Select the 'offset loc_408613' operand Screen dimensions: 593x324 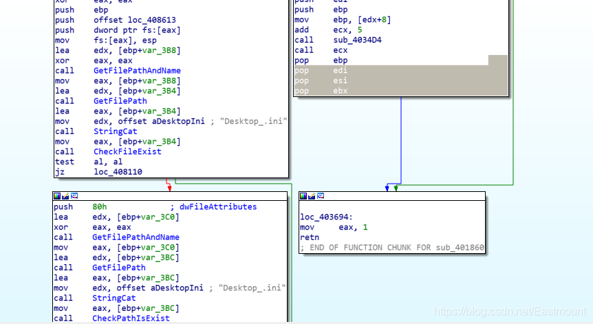click(135, 20)
